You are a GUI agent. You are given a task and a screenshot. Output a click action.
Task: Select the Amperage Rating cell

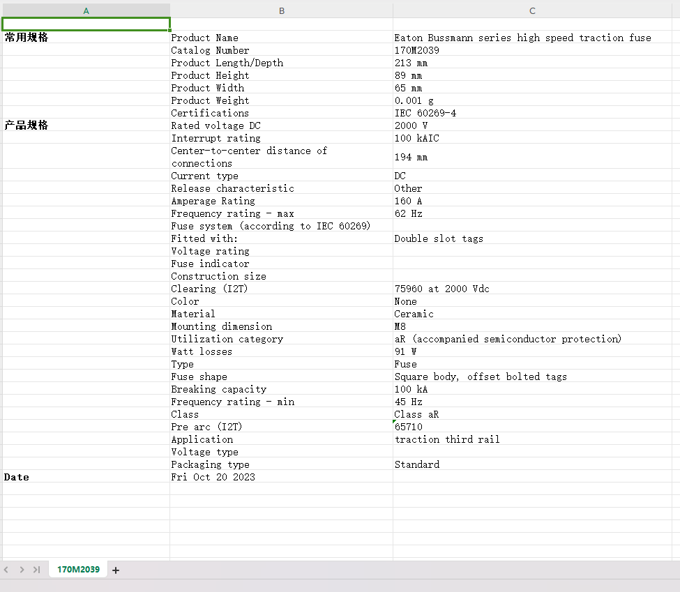(282, 201)
